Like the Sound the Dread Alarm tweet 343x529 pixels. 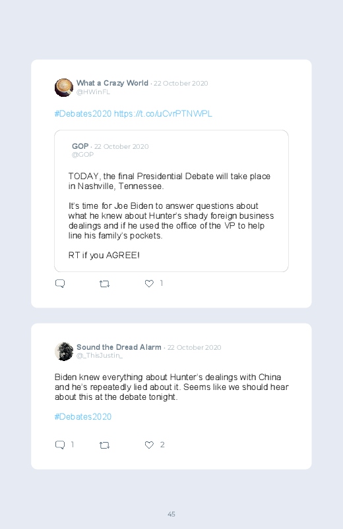pyautogui.click(x=149, y=445)
